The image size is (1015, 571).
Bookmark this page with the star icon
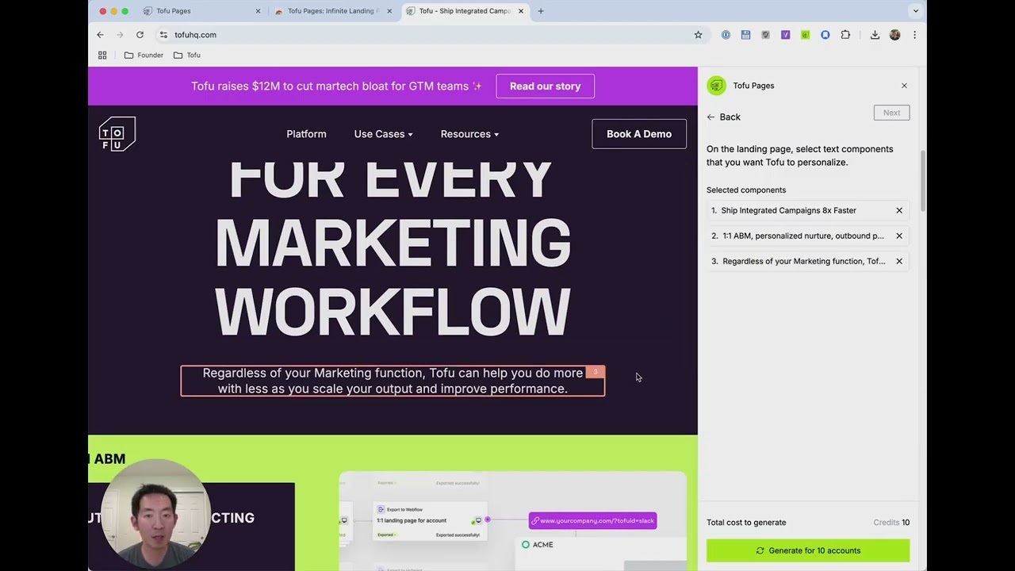698,35
